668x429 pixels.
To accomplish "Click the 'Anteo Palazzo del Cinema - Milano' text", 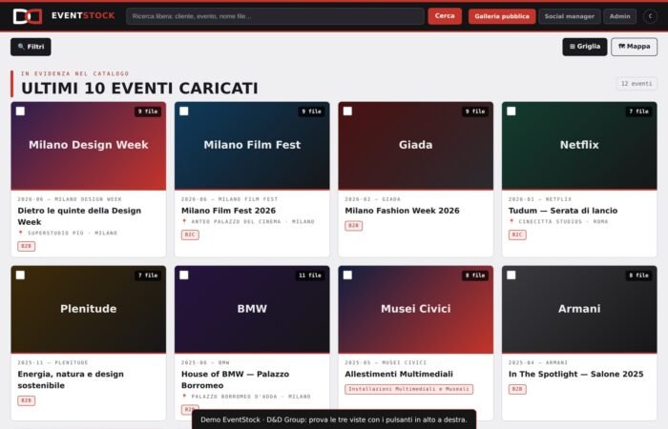I will pyautogui.click(x=253, y=221).
